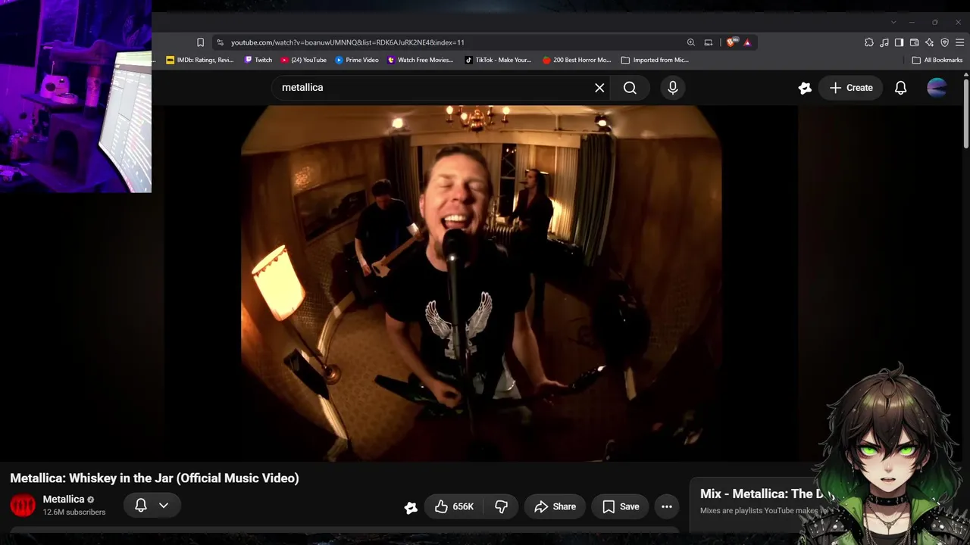Like the video with 656K likes
The width and height of the screenshot is (970, 545).
(454, 507)
